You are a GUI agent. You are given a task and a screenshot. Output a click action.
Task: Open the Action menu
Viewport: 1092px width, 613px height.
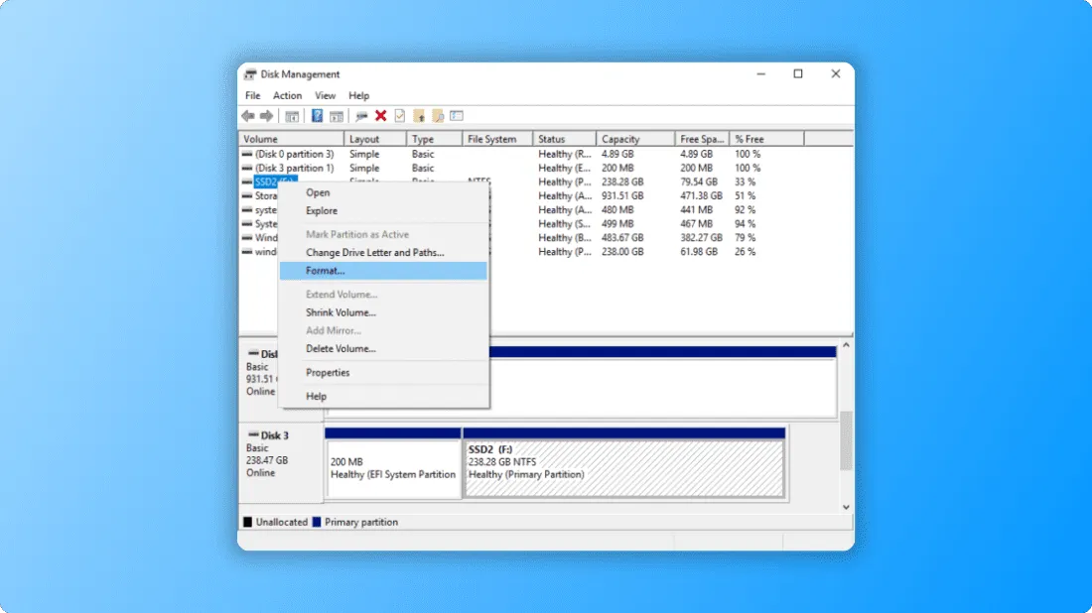[287, 96]
